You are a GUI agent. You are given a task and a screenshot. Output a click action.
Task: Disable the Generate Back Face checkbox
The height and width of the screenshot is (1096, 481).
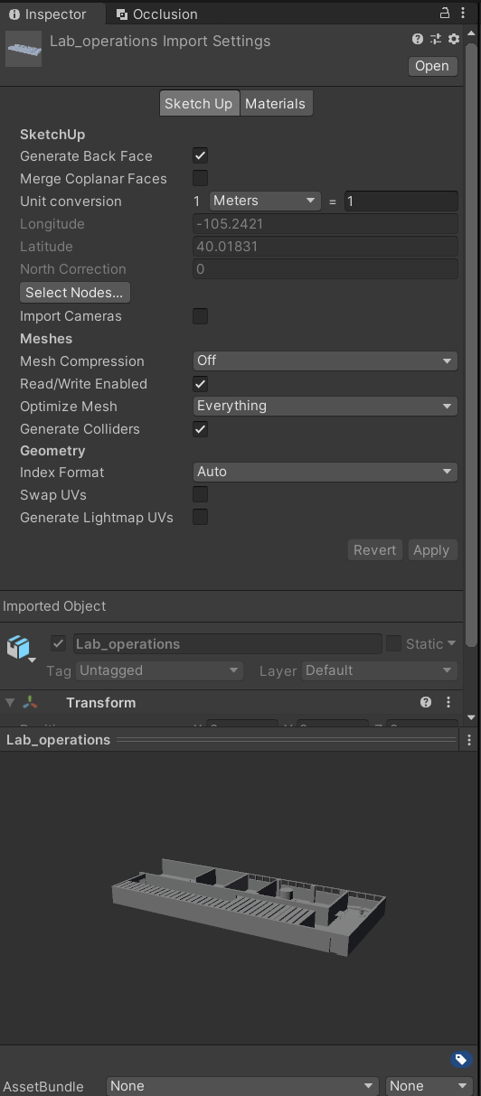coord(201,155)
